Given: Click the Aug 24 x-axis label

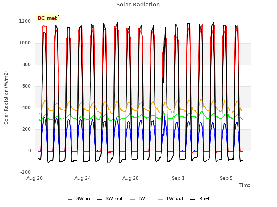Looking at the screenshot, I should click(x=83, y=178).
